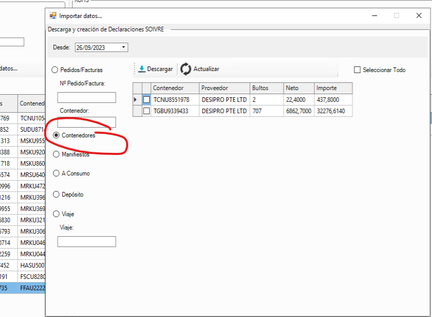Click the row selector arrow for TCNU8551978
This screenshot has height=317, width=432.
[x=137, y=99]
